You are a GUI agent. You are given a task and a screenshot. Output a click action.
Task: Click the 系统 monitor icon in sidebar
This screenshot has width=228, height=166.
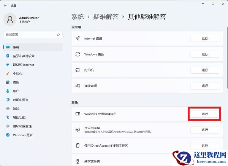point(8,47)
